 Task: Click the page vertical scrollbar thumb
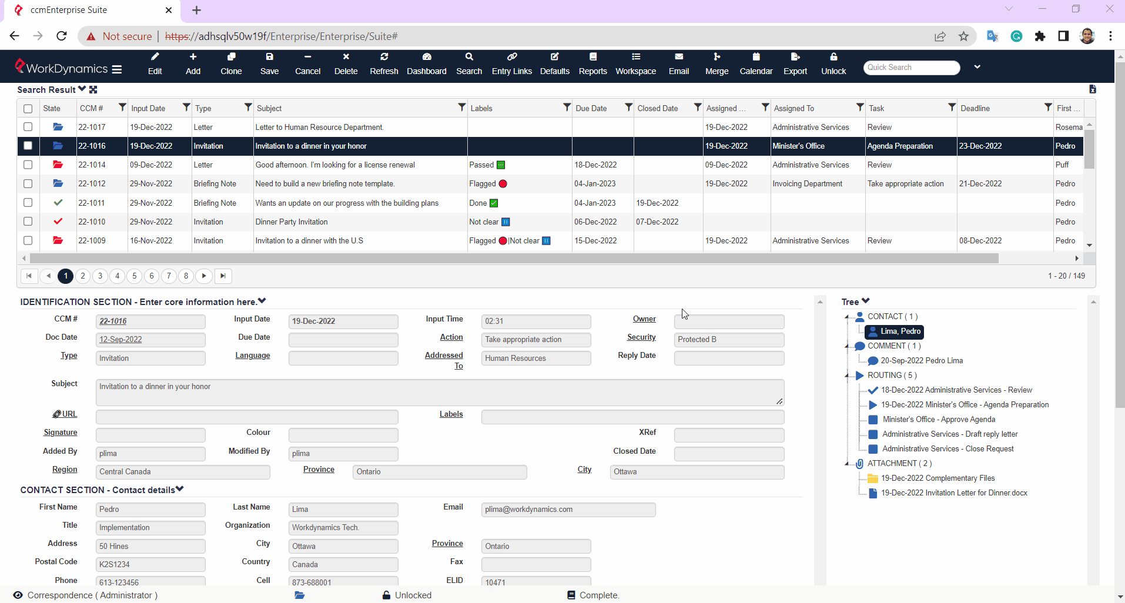point(1120,235)
